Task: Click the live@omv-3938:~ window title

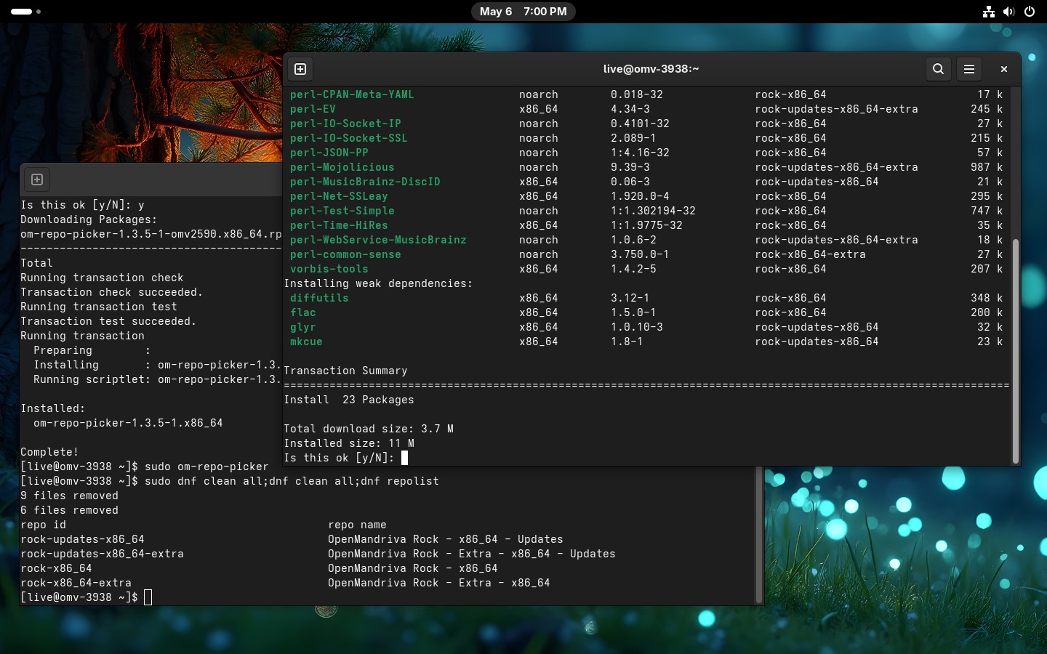Action: pyautogui.click(x=651, y=69)
